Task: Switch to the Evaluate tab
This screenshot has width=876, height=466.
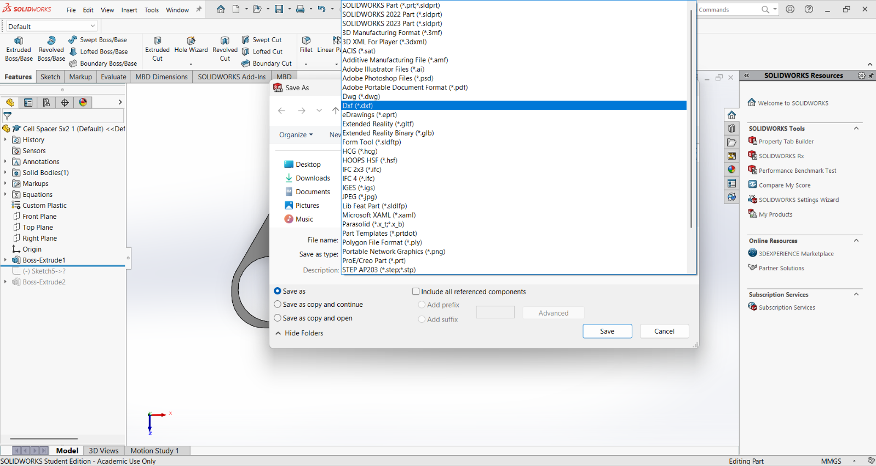Action: pos(113,77)
